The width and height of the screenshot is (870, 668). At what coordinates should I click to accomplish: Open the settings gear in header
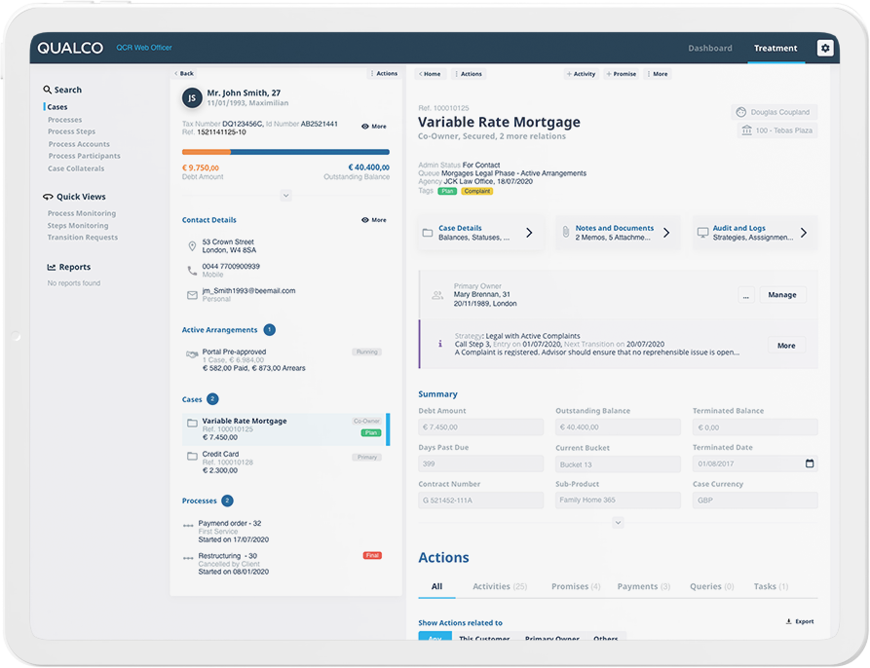click(825, 49)
